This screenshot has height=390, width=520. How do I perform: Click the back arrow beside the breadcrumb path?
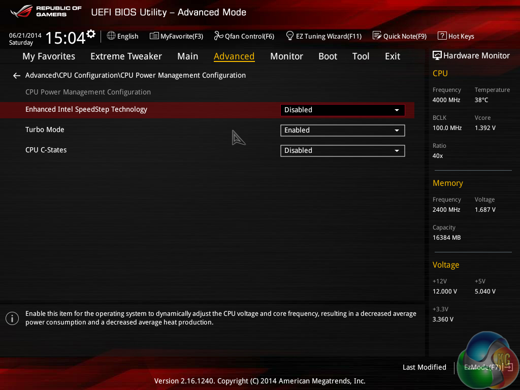pos(17,76)
